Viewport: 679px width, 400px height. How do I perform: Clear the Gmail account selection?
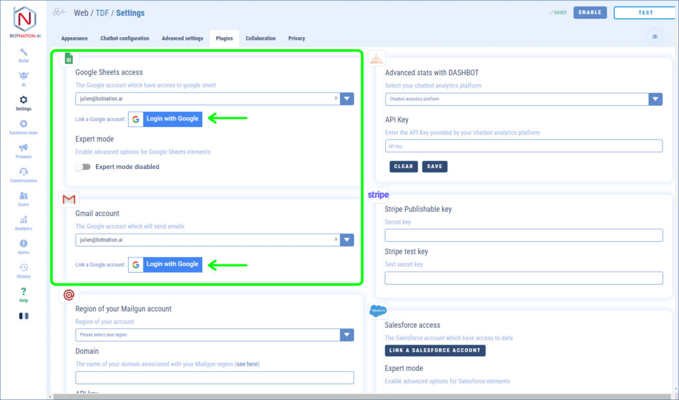pyautogui.click(x=336, y=240)
